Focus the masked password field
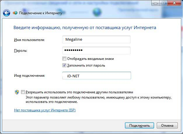The height and width of the screenshot is (134, 183). coord(96,50)
